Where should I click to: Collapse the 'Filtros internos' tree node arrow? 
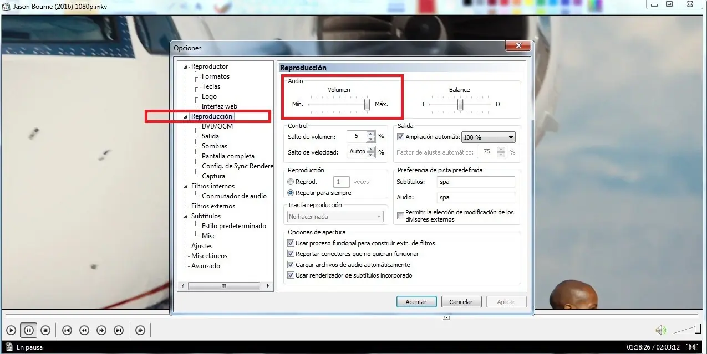pyautogui.click(x=186, y=187)
